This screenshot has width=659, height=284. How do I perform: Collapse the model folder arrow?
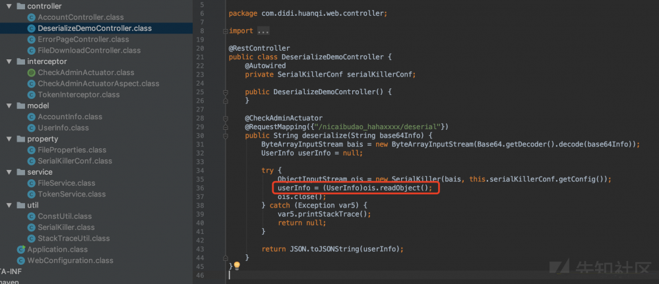[9, 106]
